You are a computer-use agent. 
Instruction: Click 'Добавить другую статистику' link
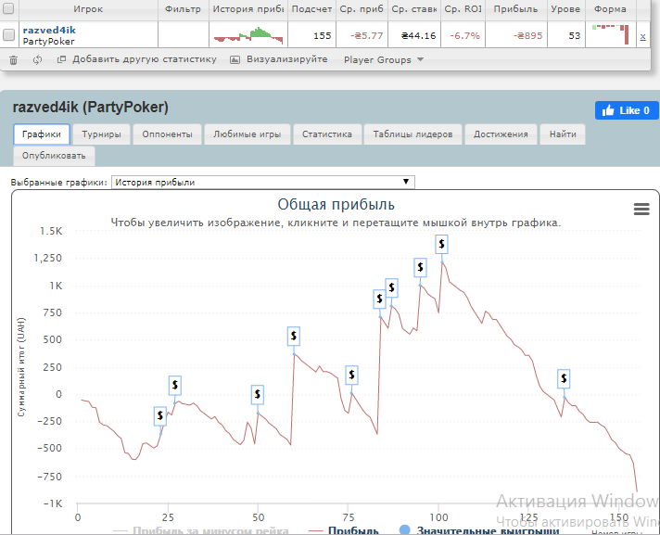145,59
